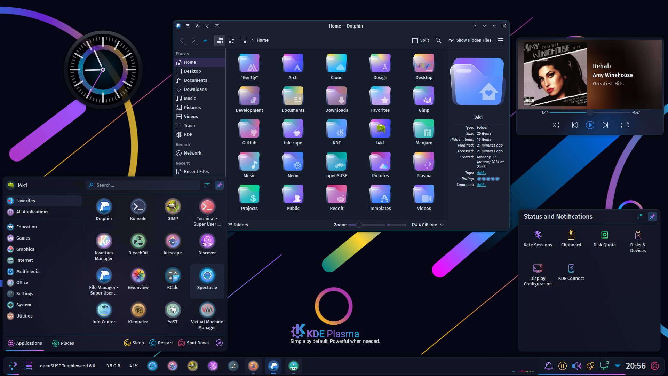Click the Home breadcrumb chevron in Dolphin
Screen dimensions: 668x376
252,40
